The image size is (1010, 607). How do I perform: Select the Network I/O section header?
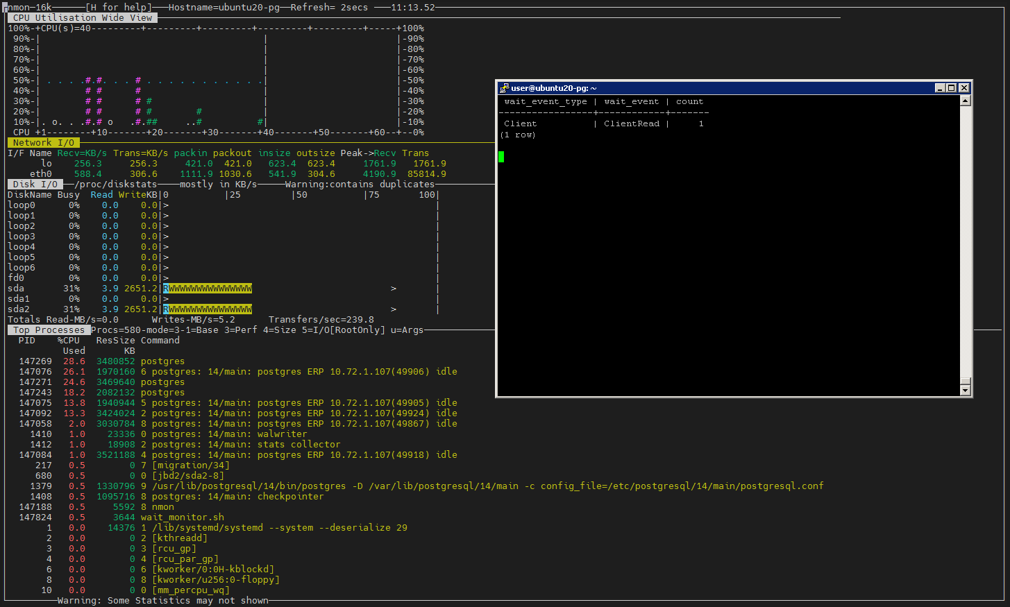tap(43, 143)
